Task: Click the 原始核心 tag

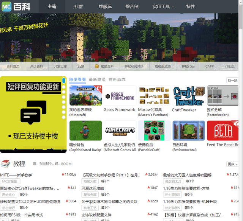Action: (x=8, y=195)
